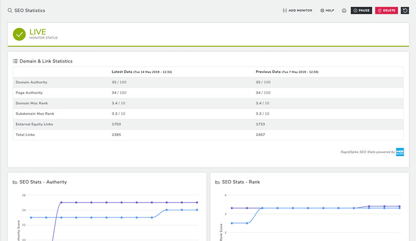Click the chart icon beside SEO Stats - Authority

[15, 182]
